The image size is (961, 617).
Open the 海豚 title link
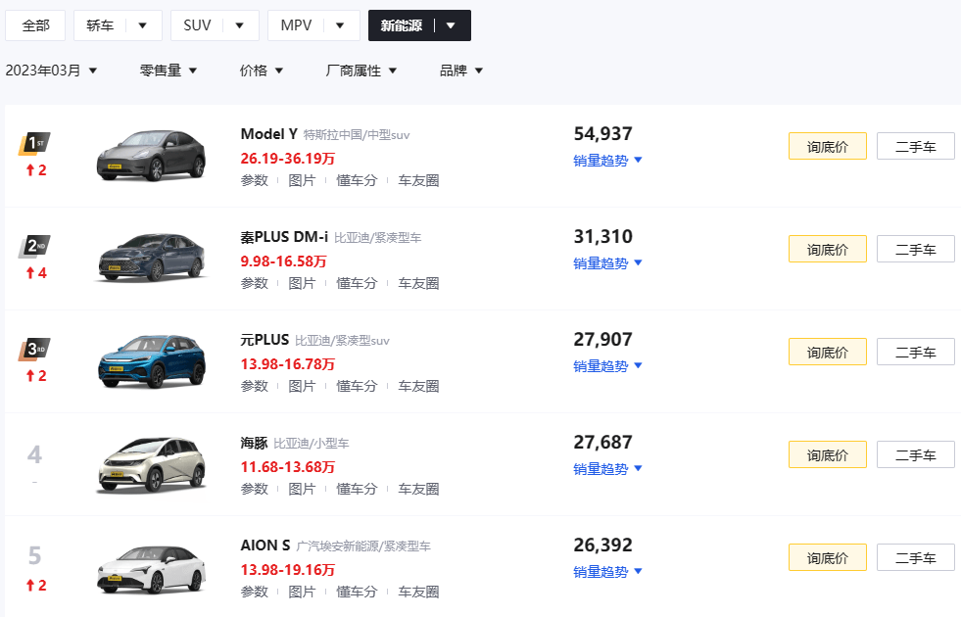tap(254, 443)
